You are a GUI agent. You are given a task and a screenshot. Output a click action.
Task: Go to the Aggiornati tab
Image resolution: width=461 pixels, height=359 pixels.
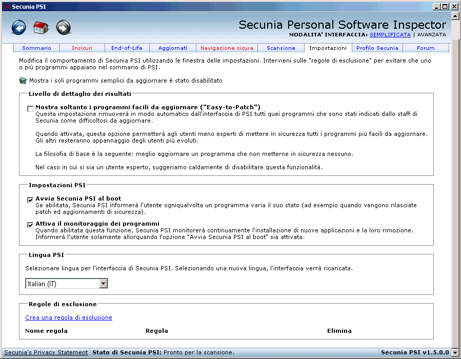click(173, 48)
